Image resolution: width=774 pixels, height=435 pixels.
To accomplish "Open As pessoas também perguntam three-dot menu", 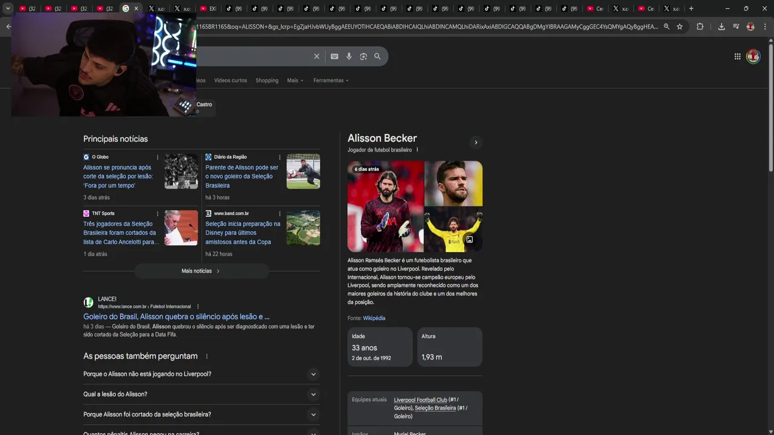I will (x=207, y=356).
